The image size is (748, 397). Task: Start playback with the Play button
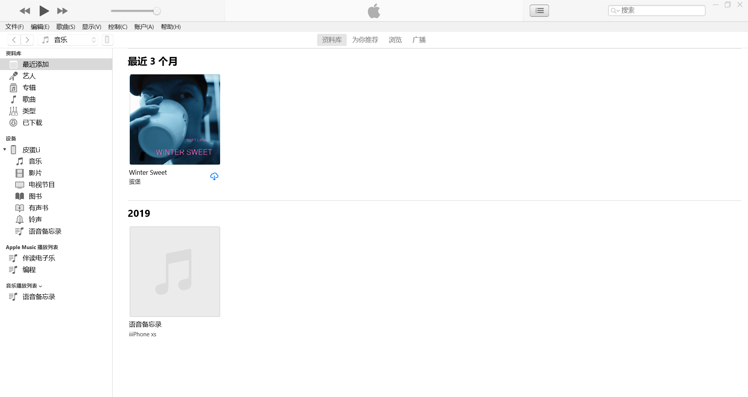coord(44,11)
